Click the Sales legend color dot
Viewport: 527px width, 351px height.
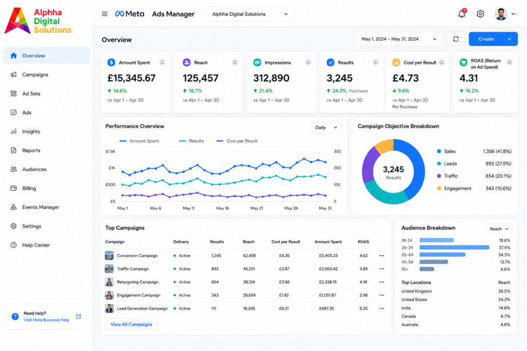point(438,151)
